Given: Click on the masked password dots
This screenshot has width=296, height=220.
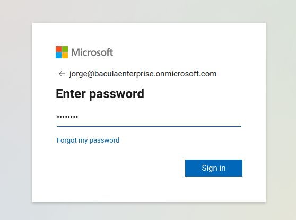Looking at the screenshot, I should (x=67, y=117).
